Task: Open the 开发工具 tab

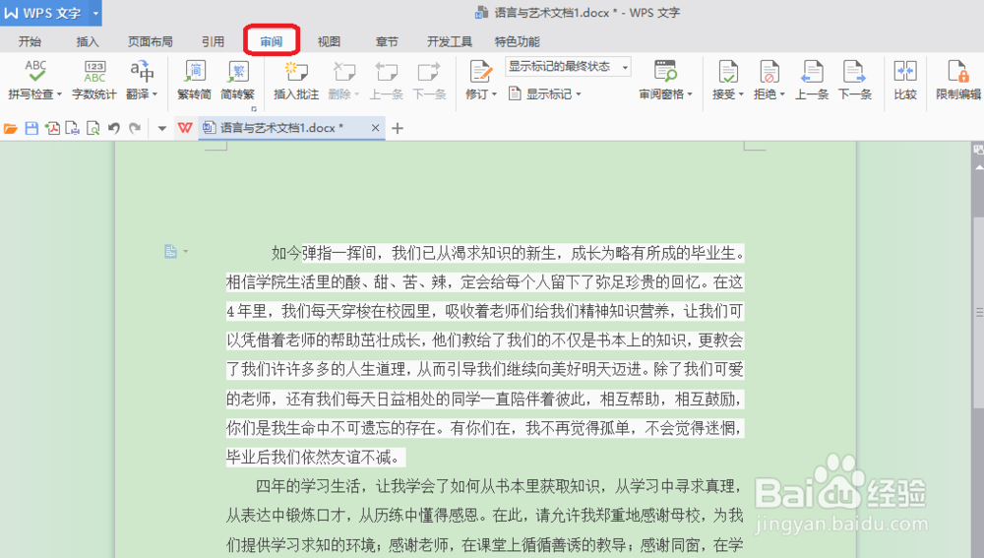Action: click(x=450, y=41)
